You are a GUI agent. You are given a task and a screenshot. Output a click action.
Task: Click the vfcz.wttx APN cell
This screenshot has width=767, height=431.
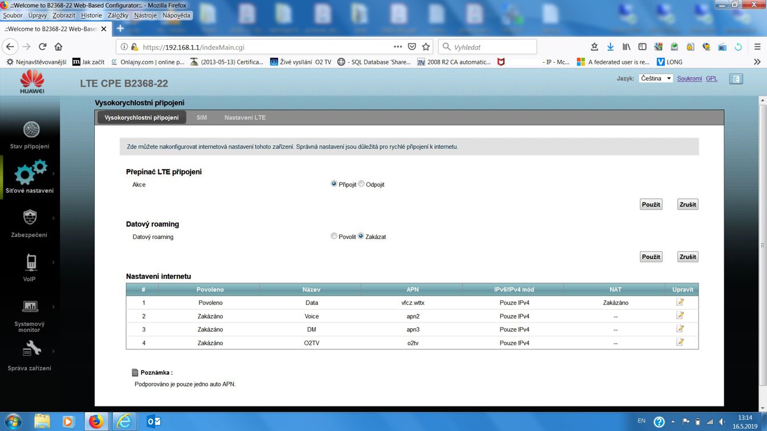tap(413, 303)
